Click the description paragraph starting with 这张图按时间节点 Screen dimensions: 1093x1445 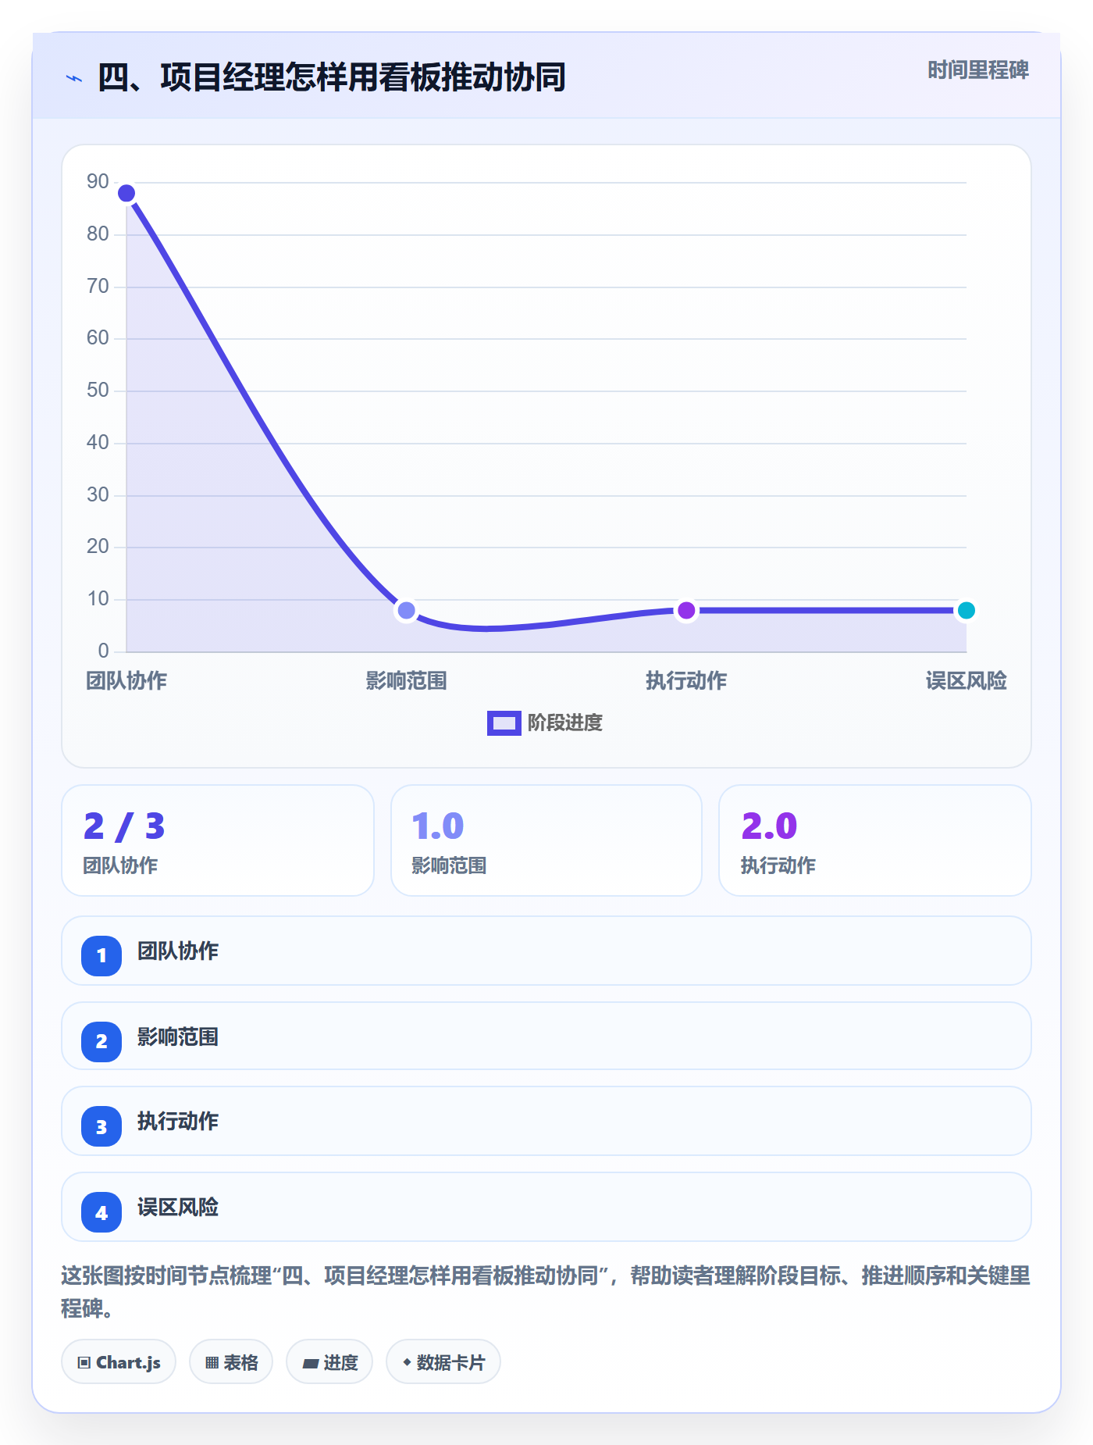click(x=546, y=1292)
